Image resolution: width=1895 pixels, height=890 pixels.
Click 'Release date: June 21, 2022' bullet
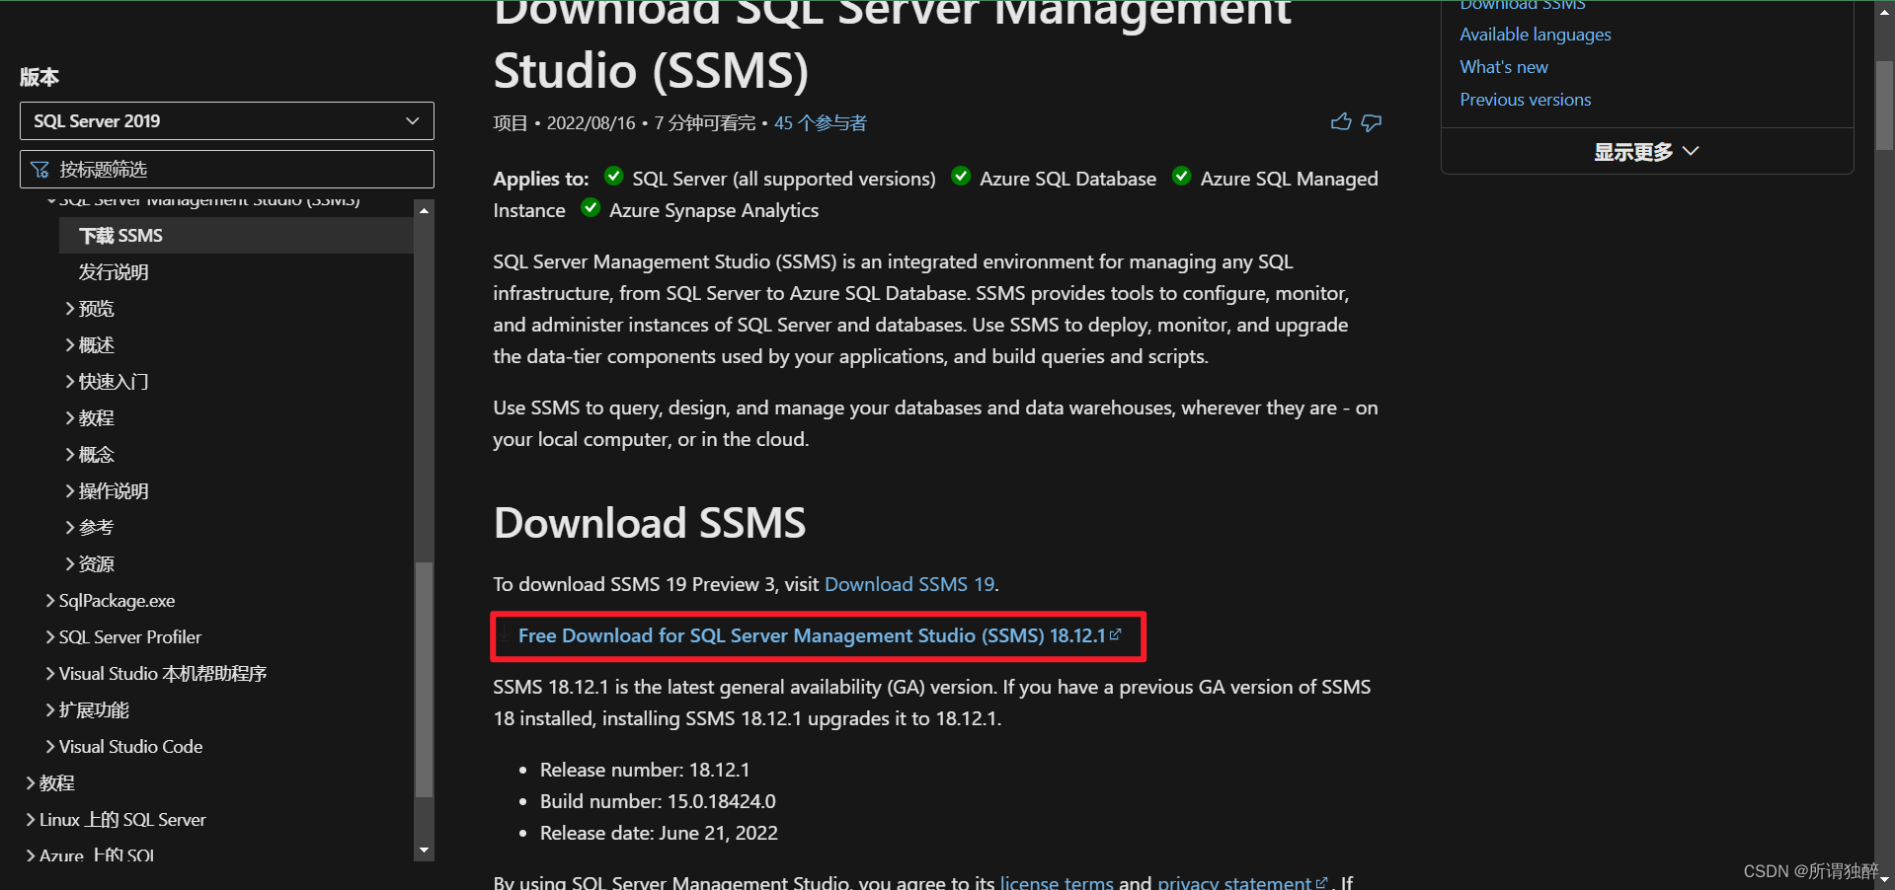pos(659,833)
